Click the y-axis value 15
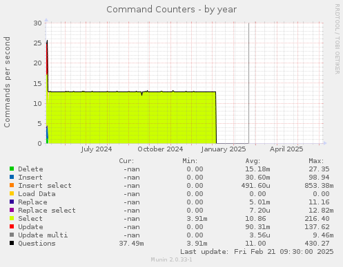343x267 pixels. click(38, 83)
